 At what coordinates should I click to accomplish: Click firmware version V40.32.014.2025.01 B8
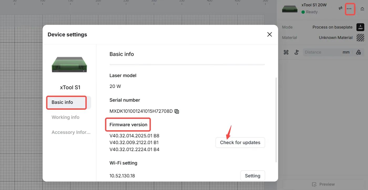[x=134, y=136]
